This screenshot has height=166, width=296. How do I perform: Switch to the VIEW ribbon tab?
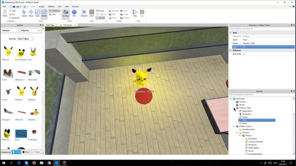(67, 6)
